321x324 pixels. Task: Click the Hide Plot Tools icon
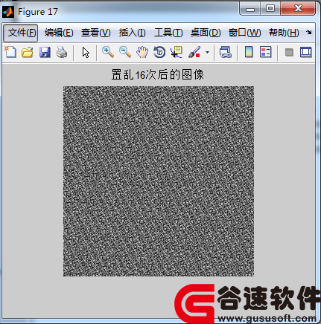(x=289, y=53)
